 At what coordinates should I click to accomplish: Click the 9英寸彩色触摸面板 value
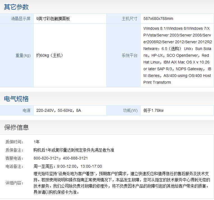53,19
